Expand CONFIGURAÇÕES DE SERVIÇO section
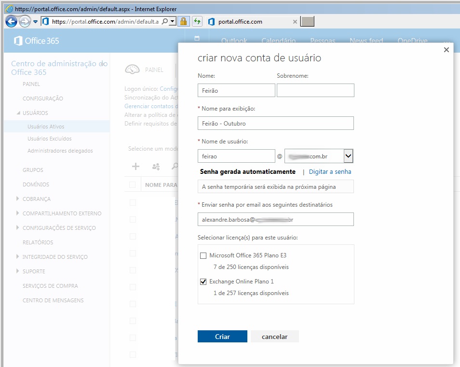Screen dimensions: 460x367 [x=18, y=228]
